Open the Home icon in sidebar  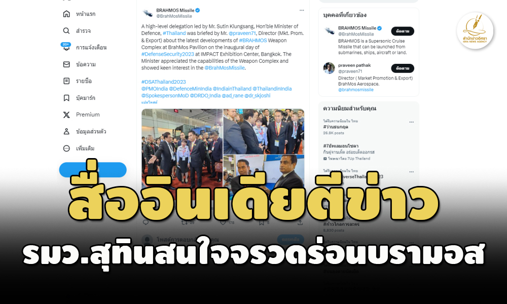[x=66, y=14]
